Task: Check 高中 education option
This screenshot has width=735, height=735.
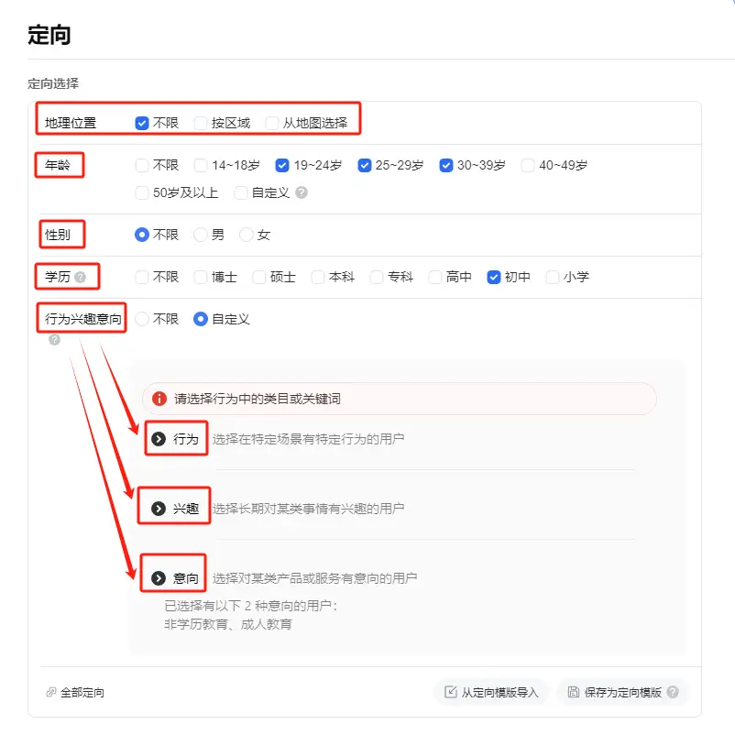Action: [x=435, y=277]
